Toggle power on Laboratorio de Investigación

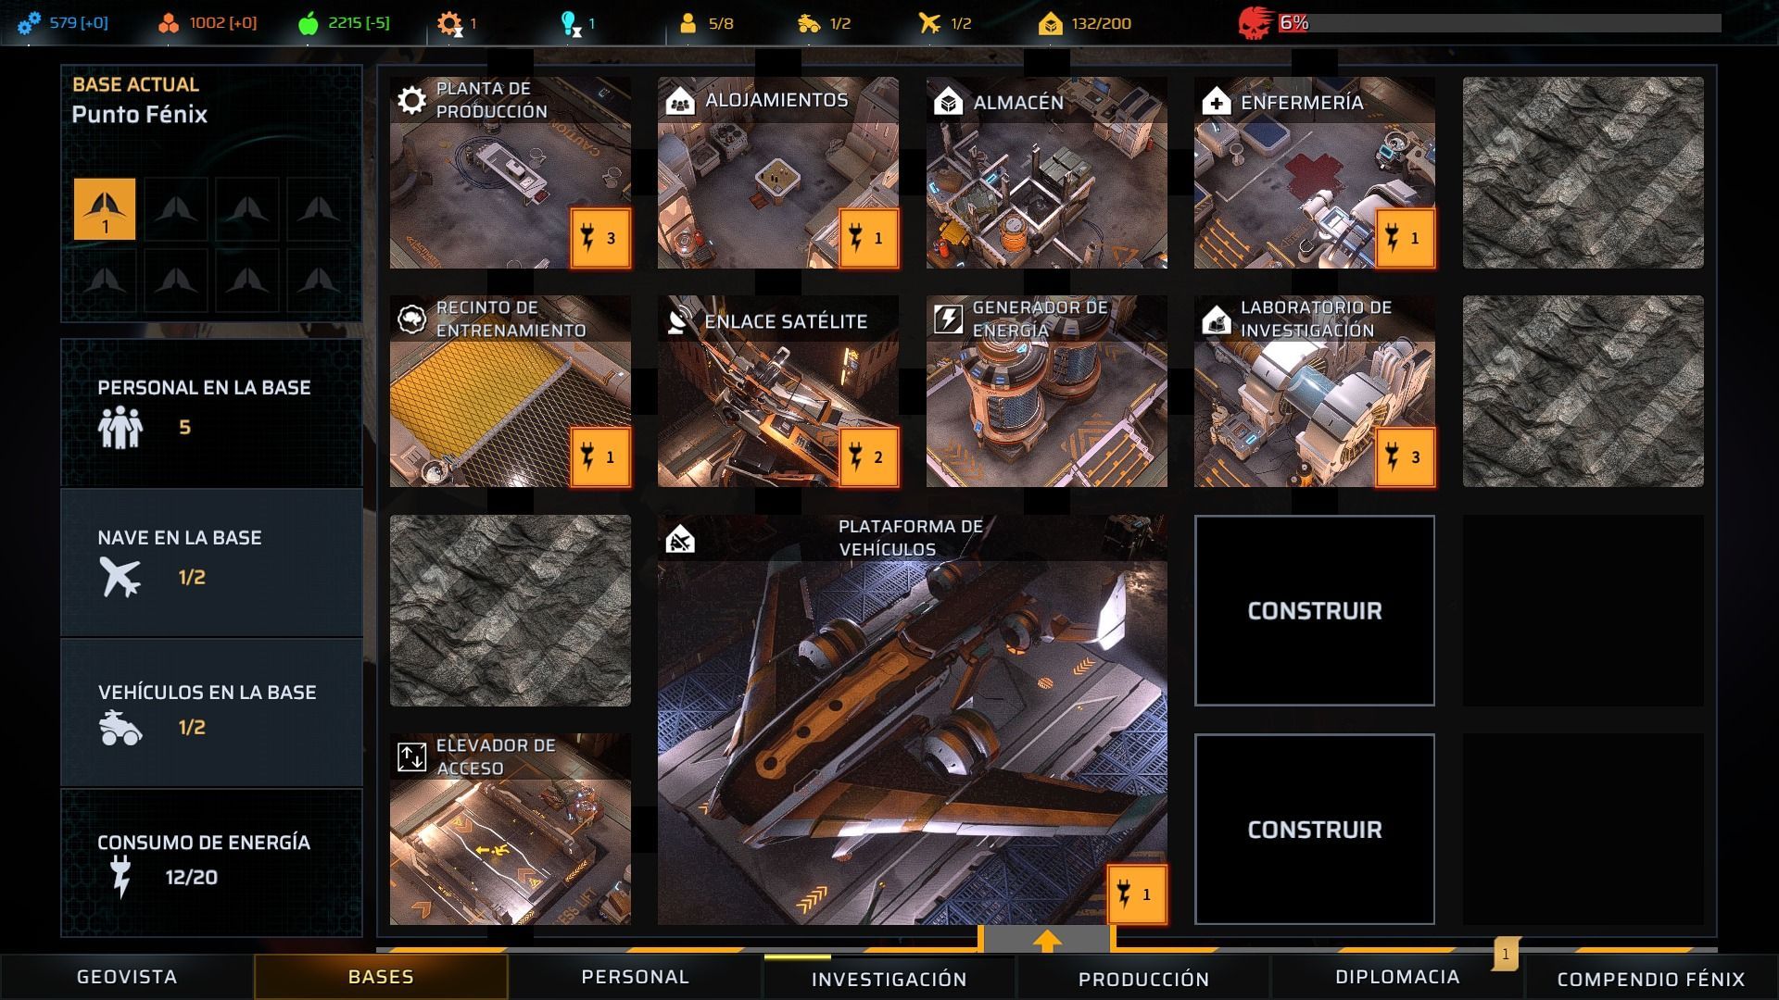pos(1405,456)
